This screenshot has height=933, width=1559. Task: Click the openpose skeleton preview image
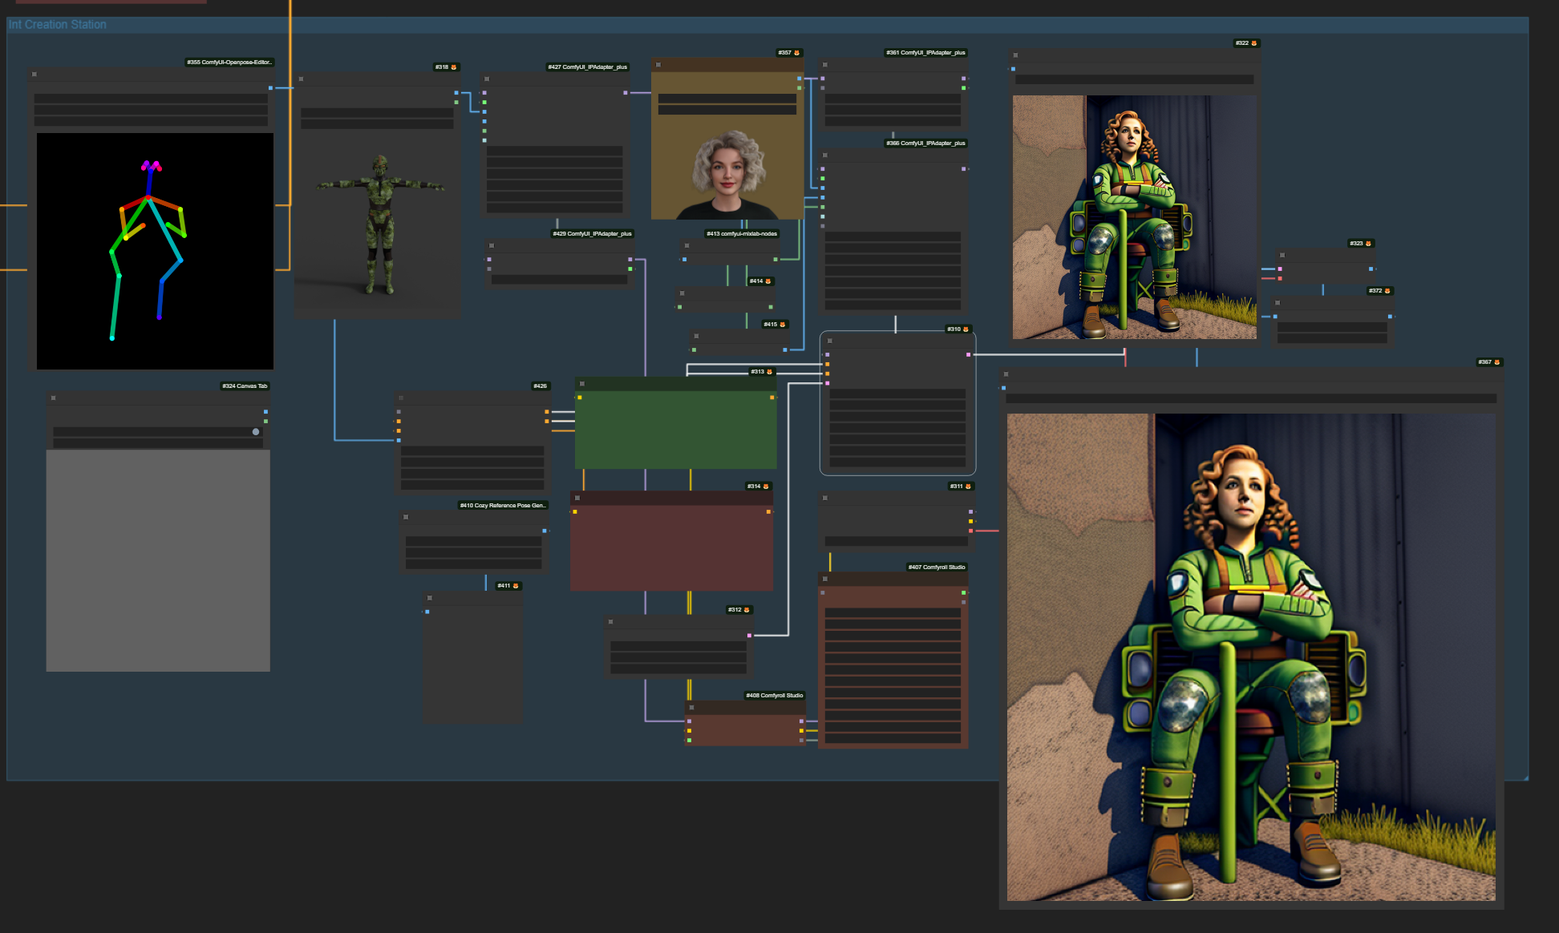[x=155, y=251]
